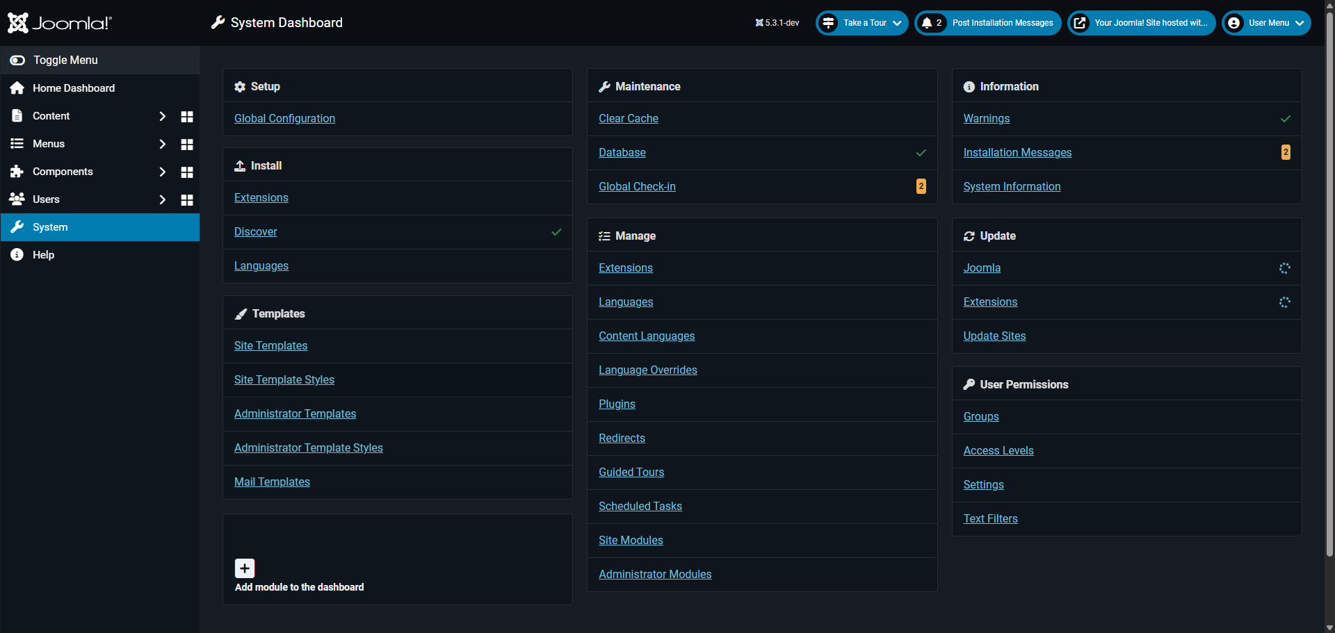The width and height of the screenshot is (1335, 633).
Task: Click the user avatar icon
Action: (1234, 23)
